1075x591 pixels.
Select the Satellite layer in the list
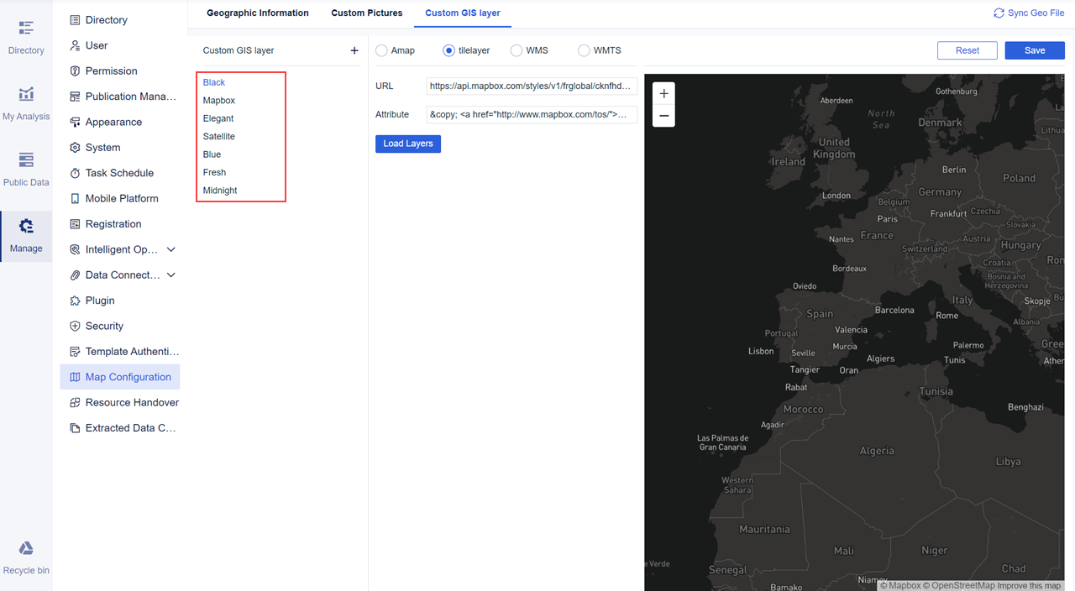click(218, 136)
